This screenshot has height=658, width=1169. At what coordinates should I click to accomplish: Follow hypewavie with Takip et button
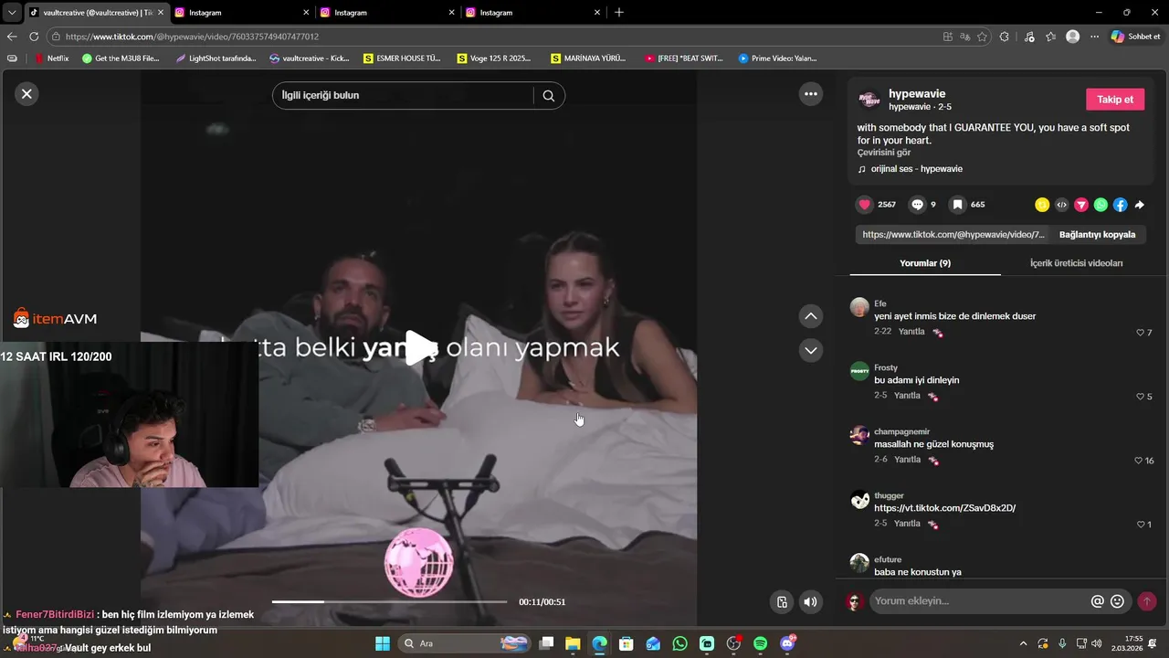pyautogui.click(x=1115, y=100)
